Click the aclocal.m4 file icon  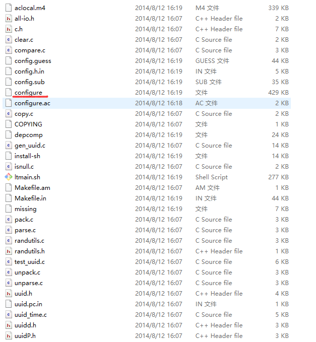click(9, 8)
